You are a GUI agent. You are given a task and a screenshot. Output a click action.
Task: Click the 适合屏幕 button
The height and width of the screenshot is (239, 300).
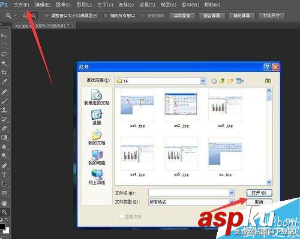pyautogui.click(x=212, y=16)
